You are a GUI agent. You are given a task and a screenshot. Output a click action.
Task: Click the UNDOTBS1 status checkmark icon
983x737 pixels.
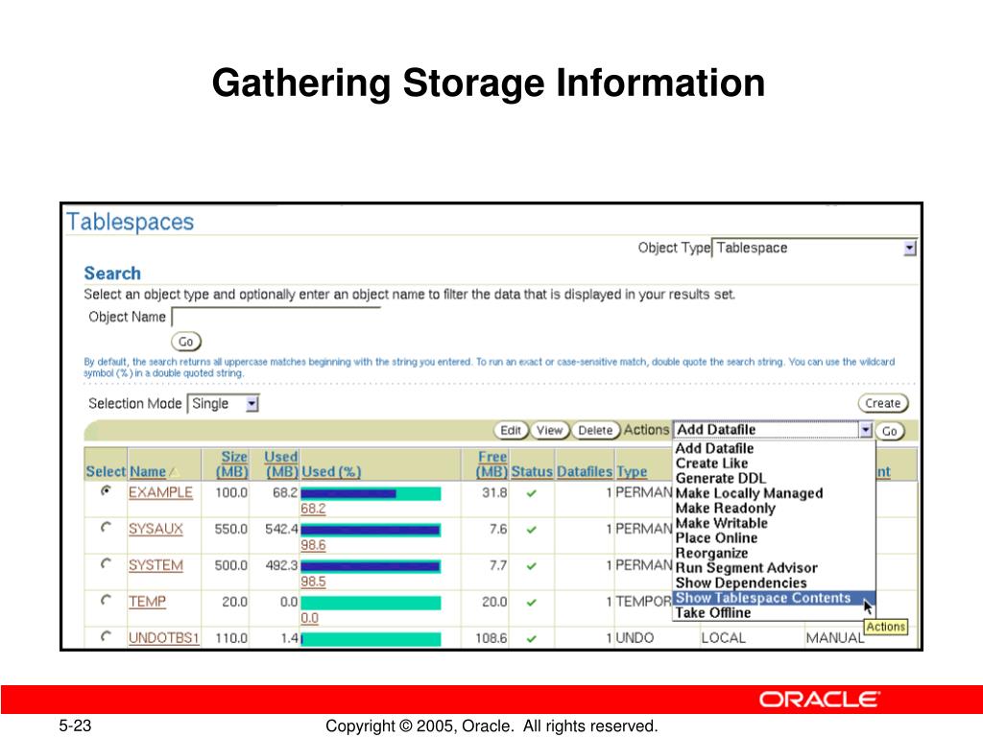(x=532, y=638)
